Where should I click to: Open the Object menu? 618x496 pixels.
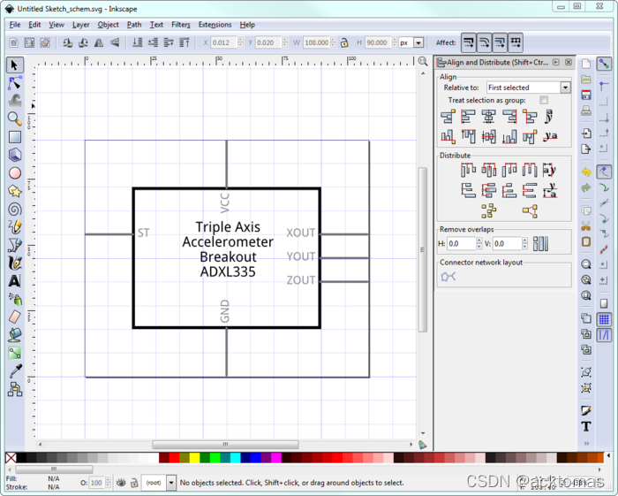pos(108,25)
